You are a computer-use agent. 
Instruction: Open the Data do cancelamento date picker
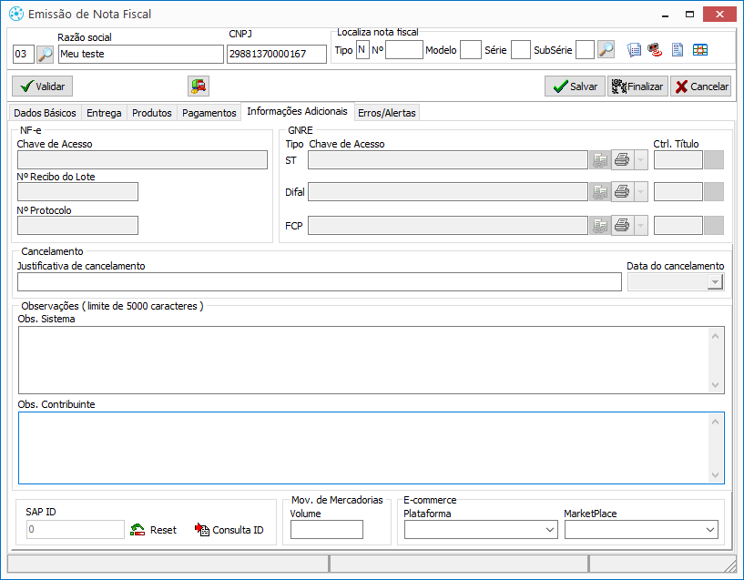(714, 282)
